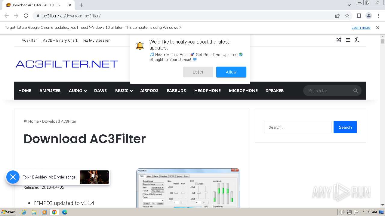Click the Ashley McBryde video thumbnail
The height and width of the screenshot is (216, 385).
pyautogui.click(x=94, y=177)
